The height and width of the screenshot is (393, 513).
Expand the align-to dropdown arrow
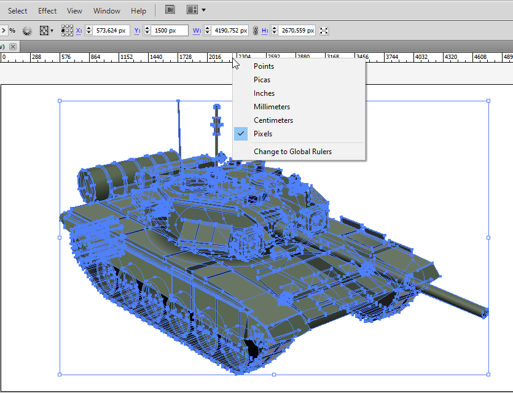point(52,30)
